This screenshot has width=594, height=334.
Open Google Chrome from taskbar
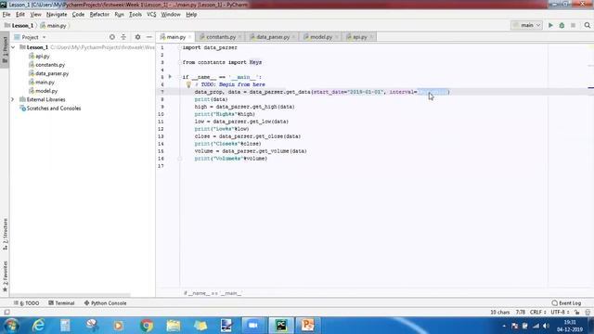pos(147,326)
